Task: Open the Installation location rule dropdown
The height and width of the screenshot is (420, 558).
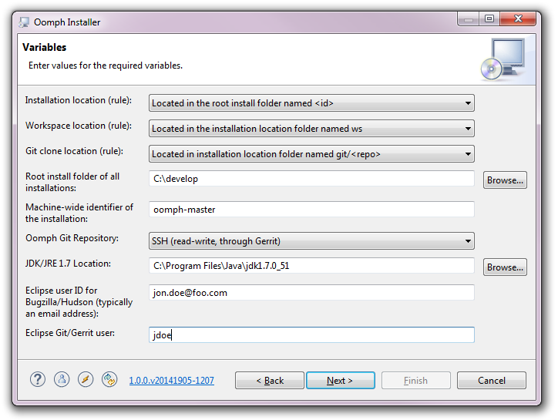Action: pos(311,102)
